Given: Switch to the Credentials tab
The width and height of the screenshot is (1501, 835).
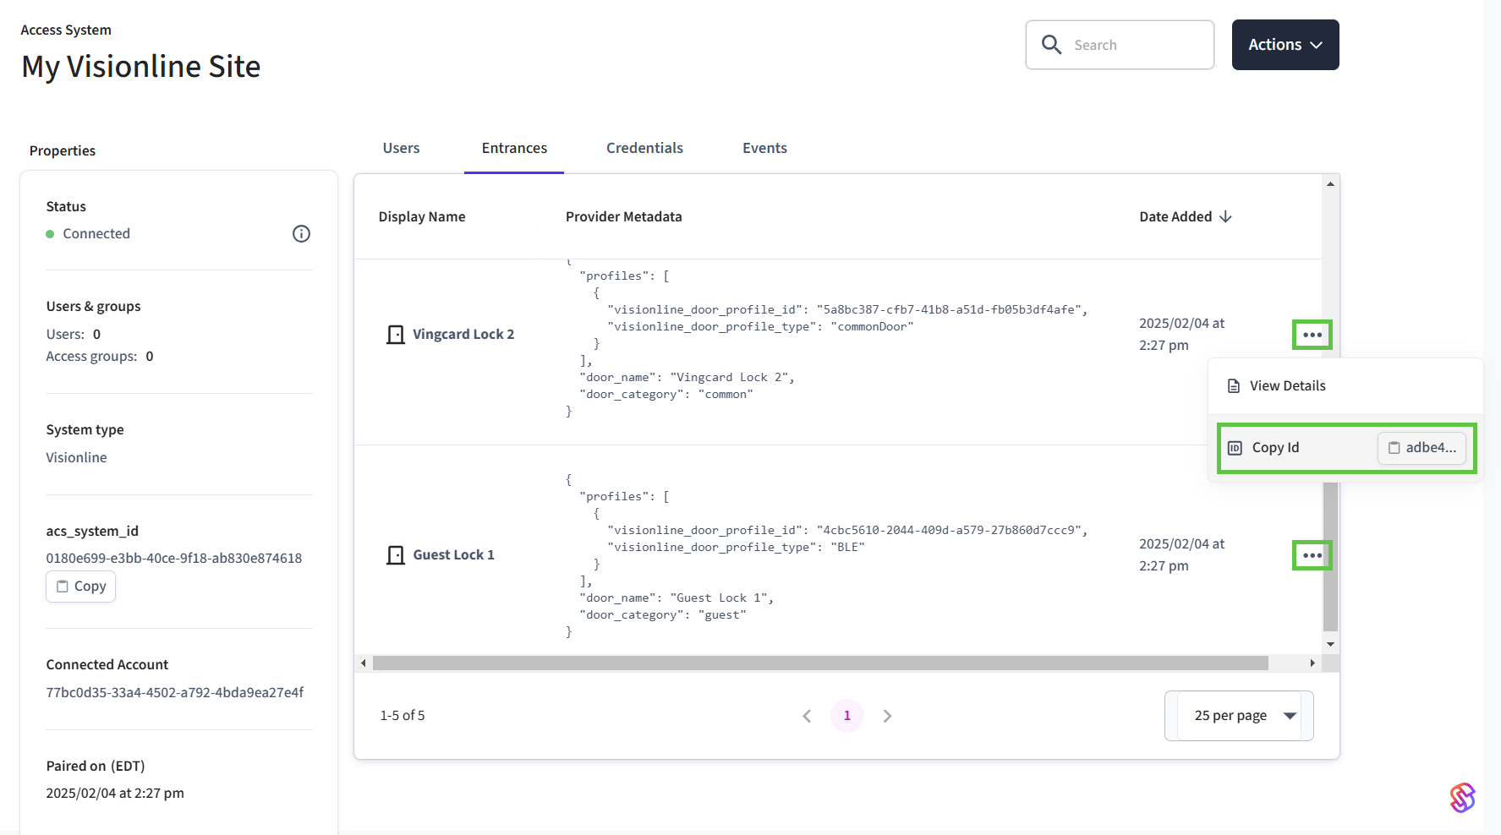Looking at the screenshot, I should pyautogui.click(x=644, y=148).
